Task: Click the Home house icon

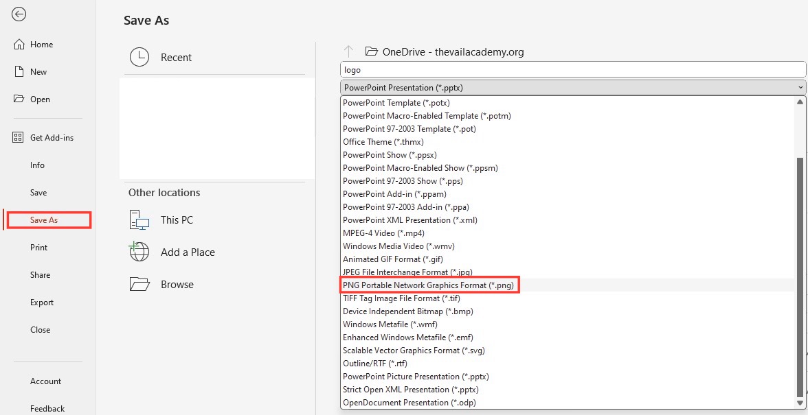Action: [19, 44]
